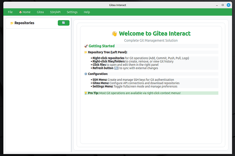The image size is (235, 156).
Task: Click the Getting Started heading
Action: tap(101, 46)
